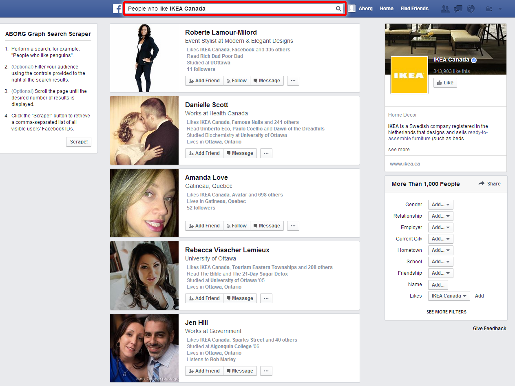Add Roberte Lamour-Milord as friend

204,81
